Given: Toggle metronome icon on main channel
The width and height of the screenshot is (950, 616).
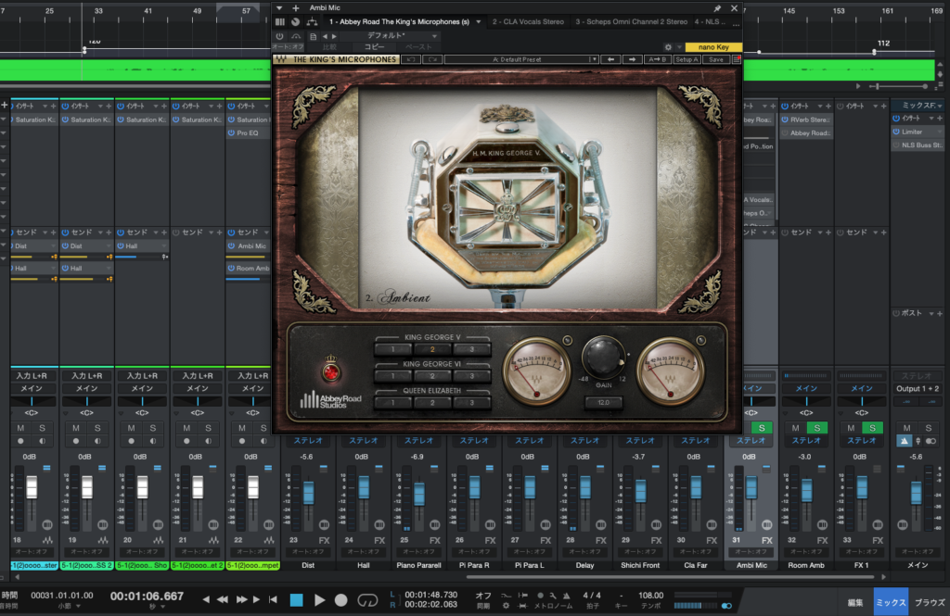Looking at the screenshot, I should click(905, 441).
